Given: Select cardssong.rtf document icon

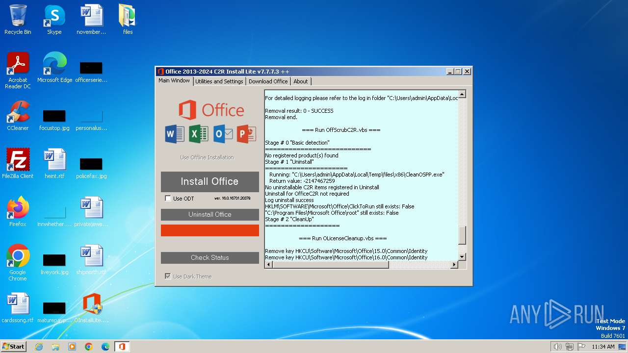Looking at the screenshot, I should (x=18, y=308).
